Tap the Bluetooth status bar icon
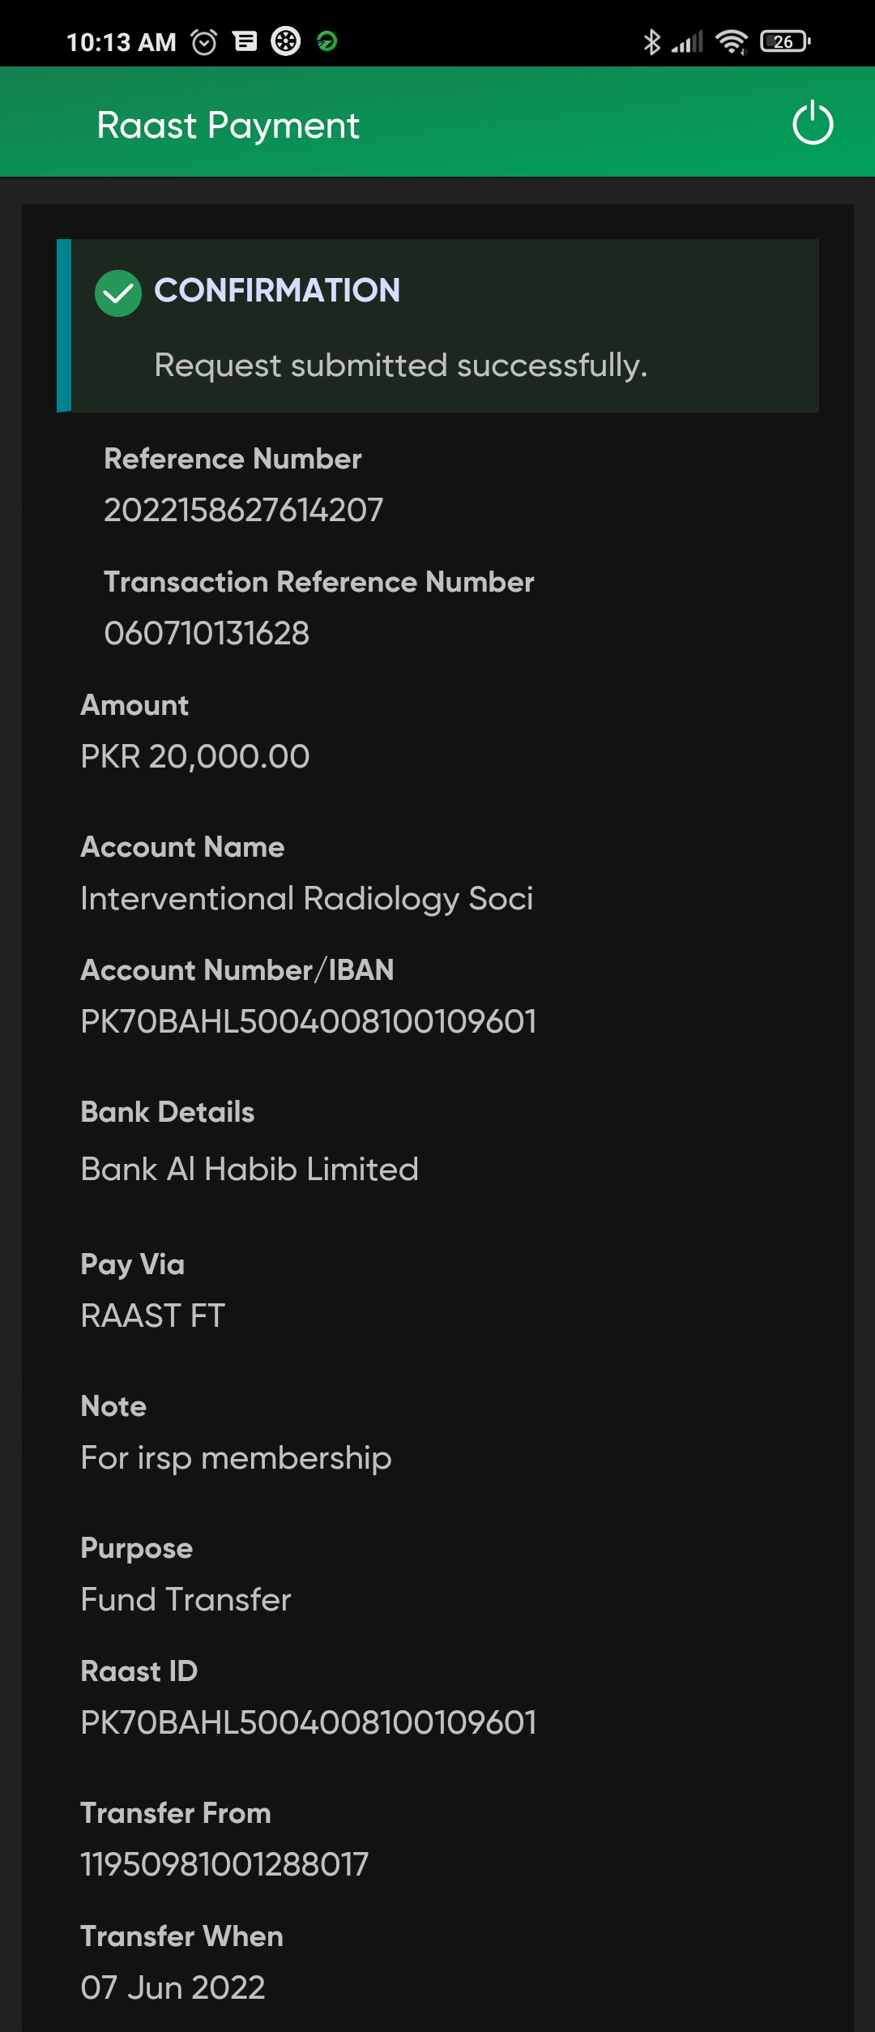The width and height of the screenshot is (875, 2032). [651, 41]
